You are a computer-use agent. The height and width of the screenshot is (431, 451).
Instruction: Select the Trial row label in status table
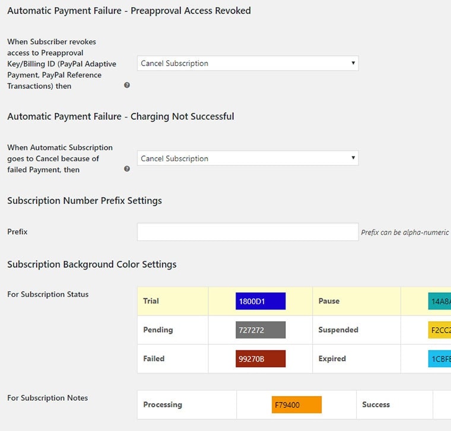click(151, 301)
